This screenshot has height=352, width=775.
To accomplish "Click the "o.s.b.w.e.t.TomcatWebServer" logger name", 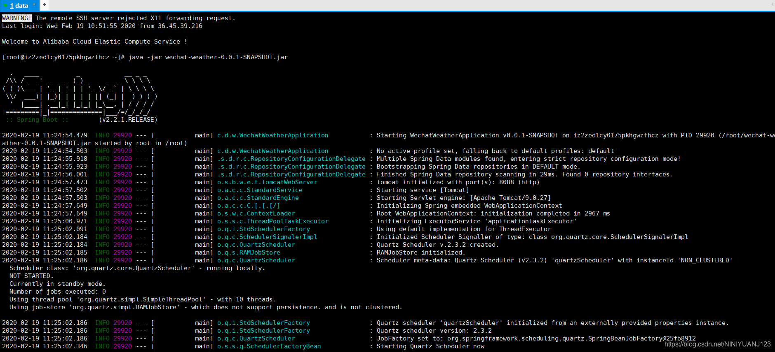I will point(267,182).
